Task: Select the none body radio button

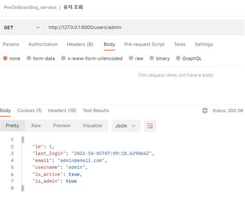Action: (x=5, y=58)
